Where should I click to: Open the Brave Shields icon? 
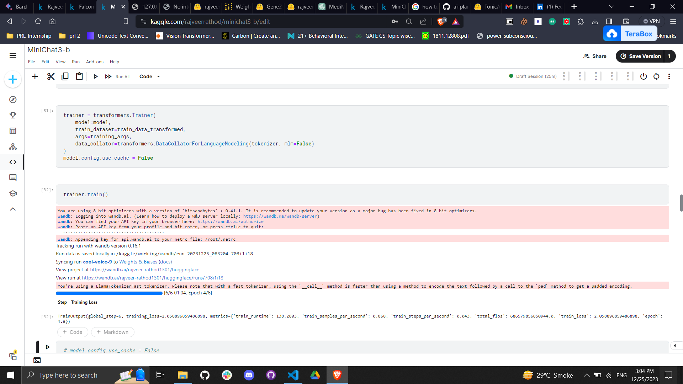[441, 22]
